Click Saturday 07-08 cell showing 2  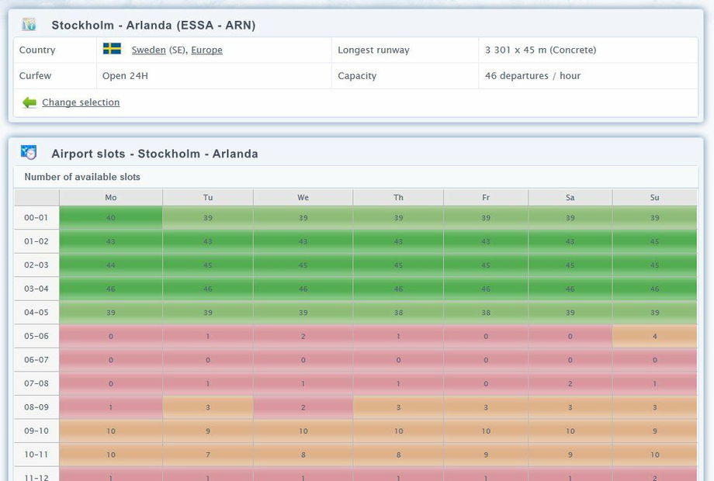[570, 384]
